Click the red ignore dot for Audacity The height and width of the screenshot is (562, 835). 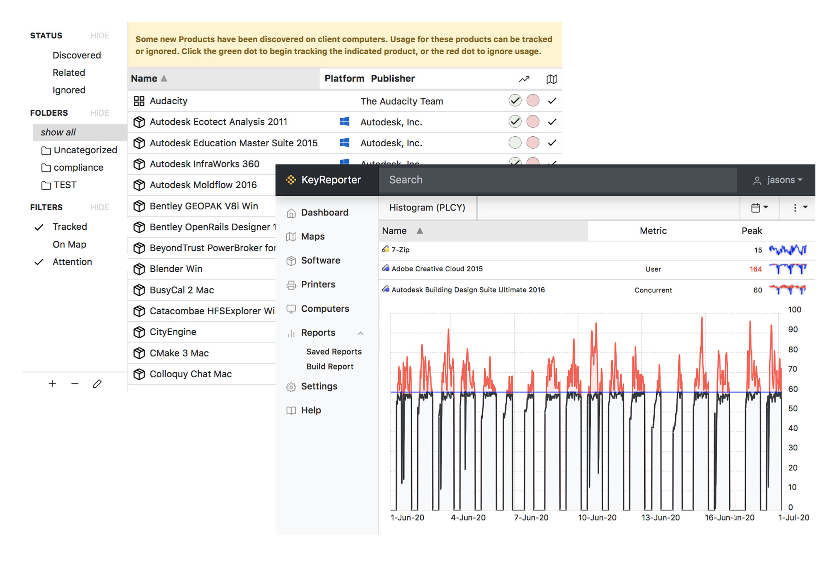pyautogui.click(x=532, y=100)
